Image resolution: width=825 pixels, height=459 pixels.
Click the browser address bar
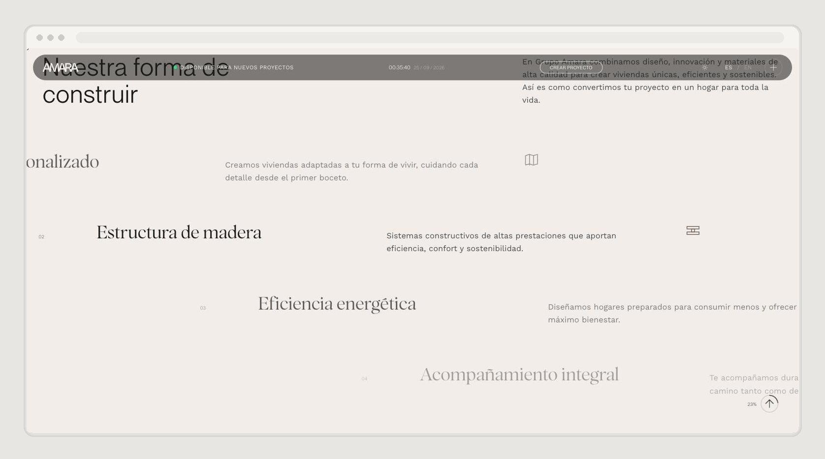pyautogui.click(x=430, y=38)
